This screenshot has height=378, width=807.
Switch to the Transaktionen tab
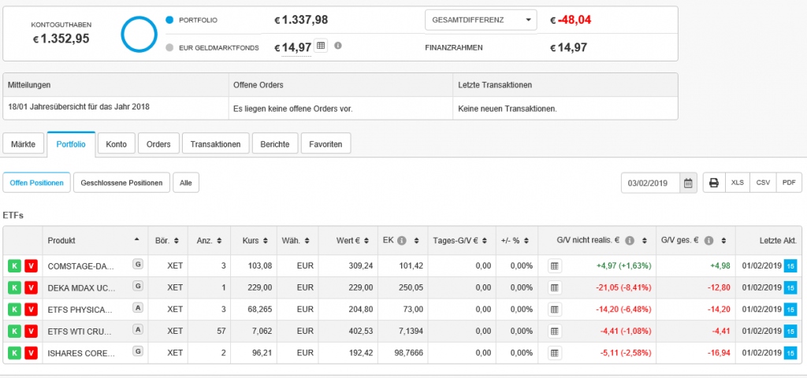216,144
